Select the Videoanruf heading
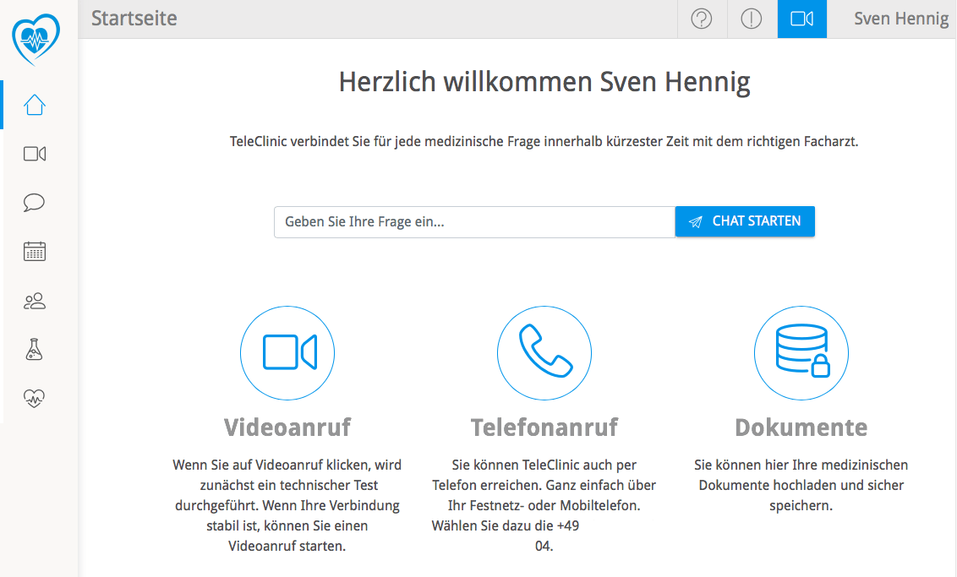The width and height of the screenshot is (957, 577). (287, 427)
